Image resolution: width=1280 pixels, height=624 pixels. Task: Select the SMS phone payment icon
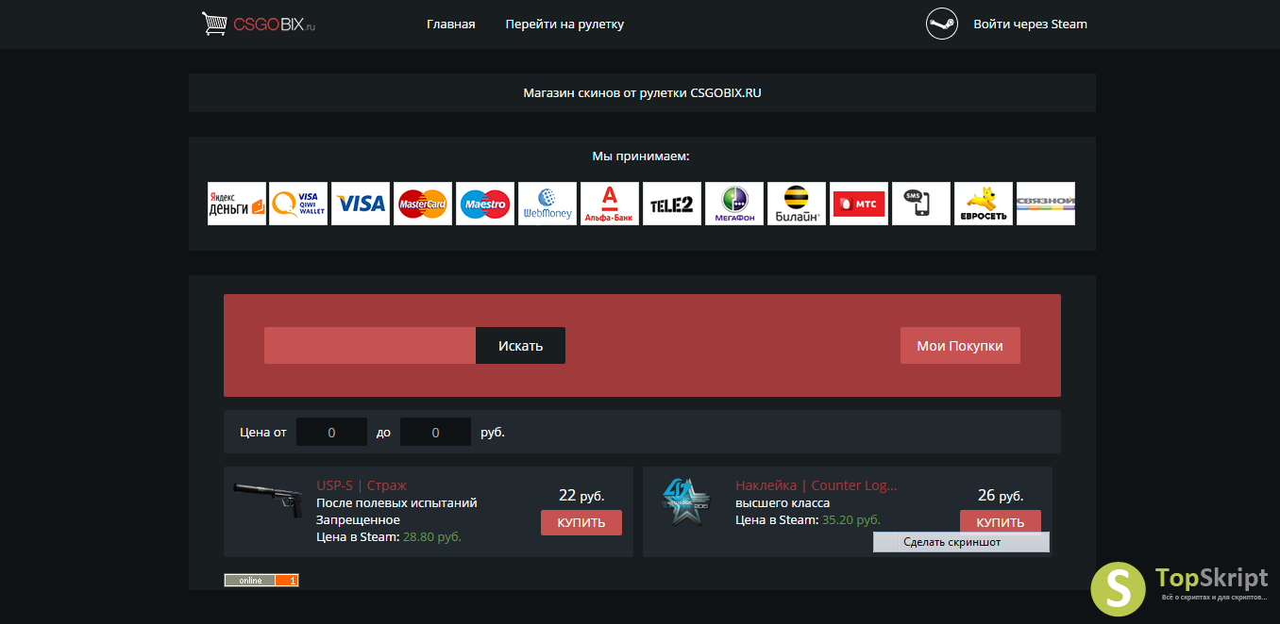tap(921, 204)
